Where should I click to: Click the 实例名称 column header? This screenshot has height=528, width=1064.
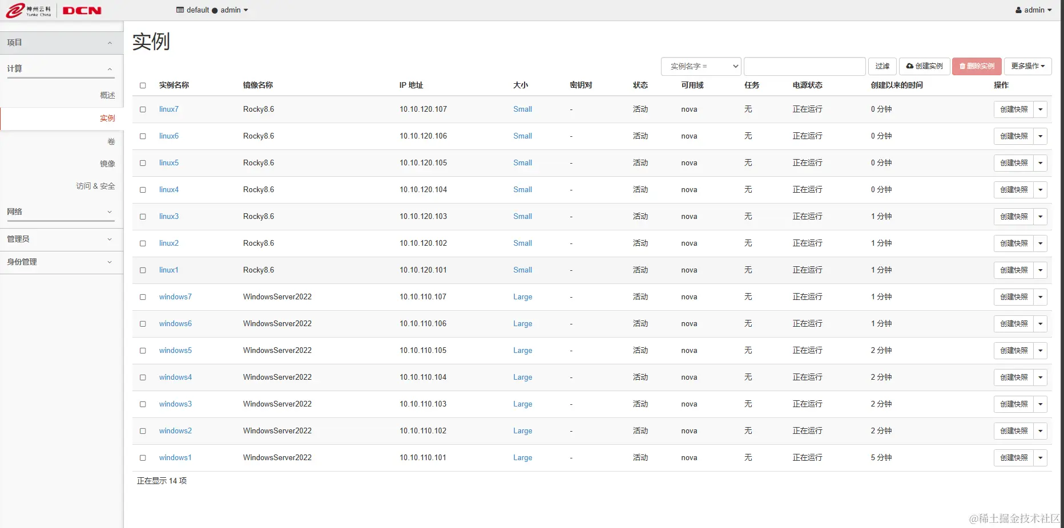point(174,86)
